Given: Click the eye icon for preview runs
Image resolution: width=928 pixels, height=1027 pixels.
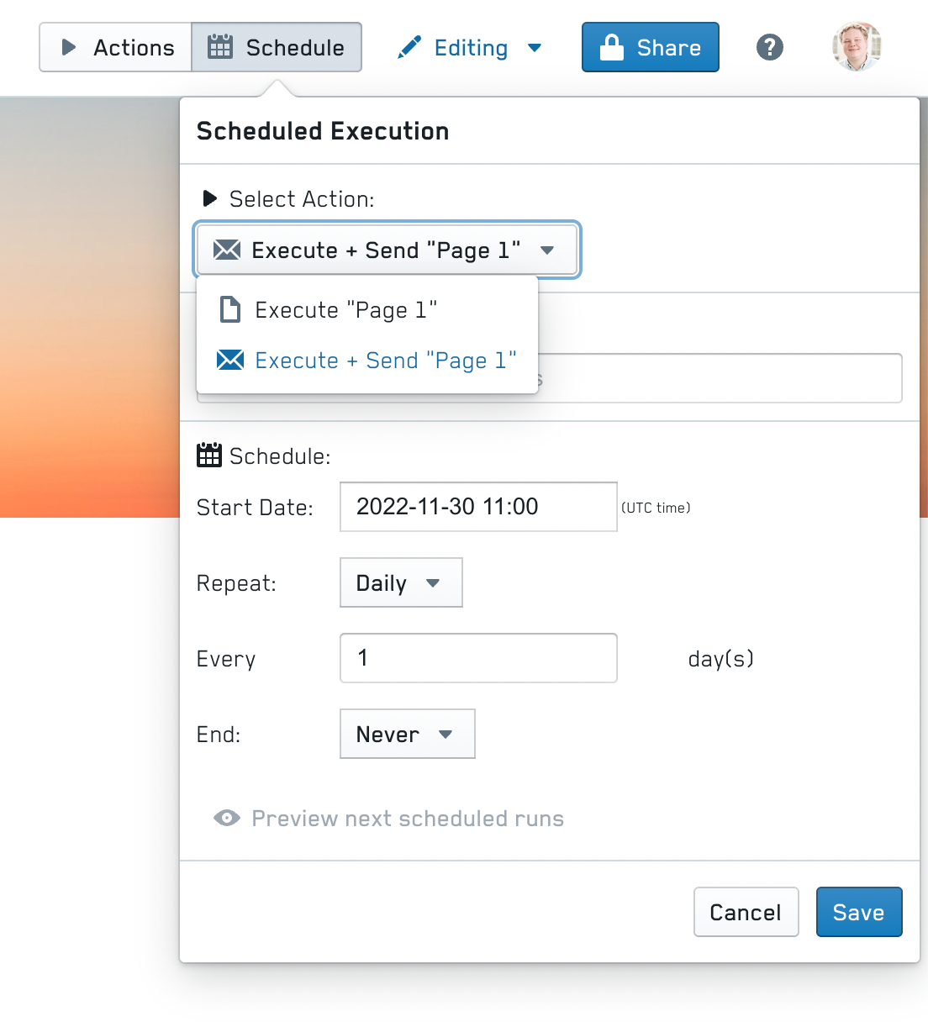Looking at the screenshot, I should [x=227, y=818].
